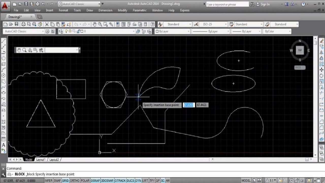Open the ISO-25 dimension style dropdown
Screen dimensions: 325x183
(x=213, y=24)
